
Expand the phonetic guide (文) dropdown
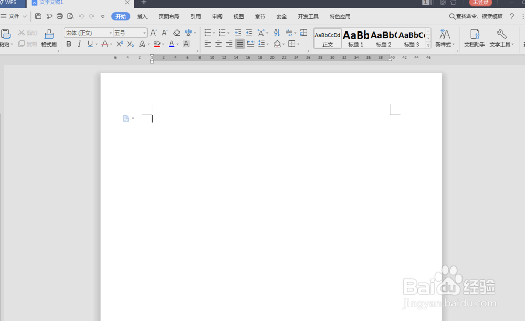195,33
